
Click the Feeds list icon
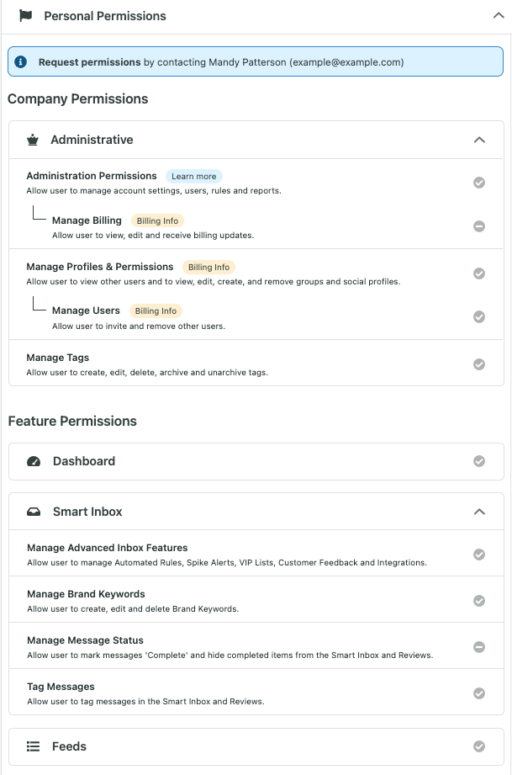(x=33, y=746)
